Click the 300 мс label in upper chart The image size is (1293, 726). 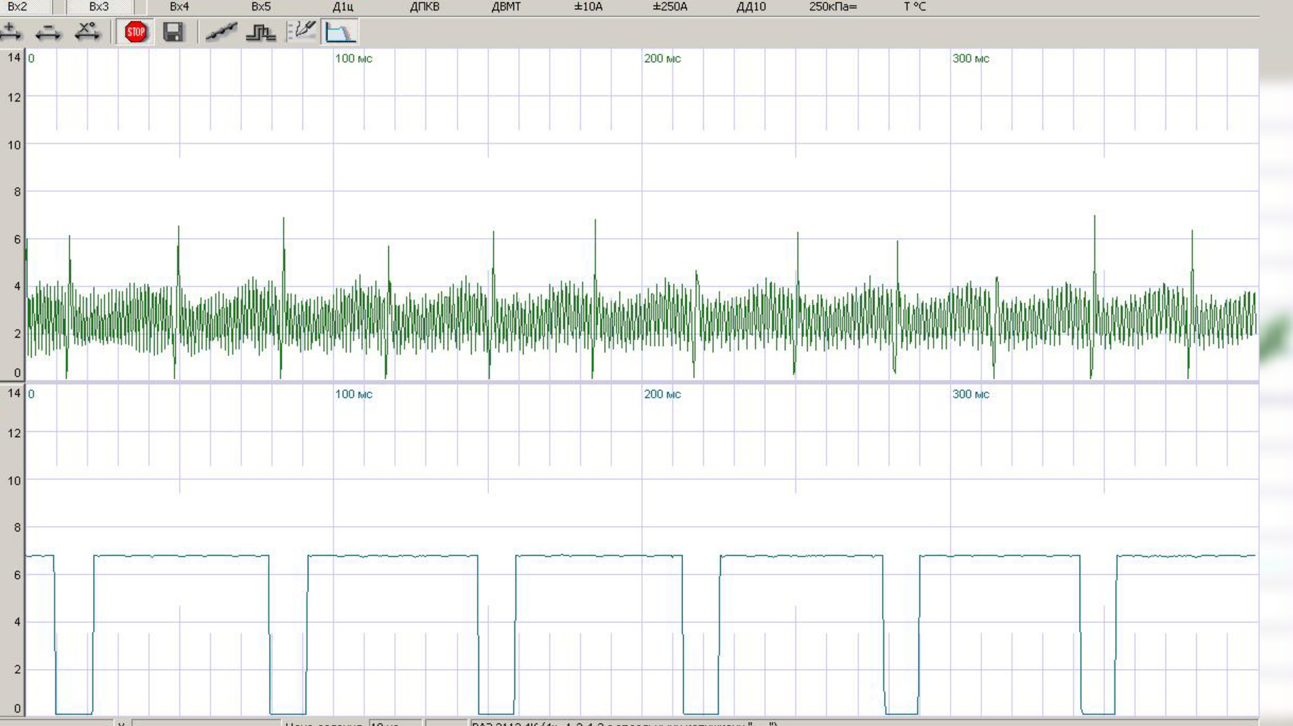[970, 59]
